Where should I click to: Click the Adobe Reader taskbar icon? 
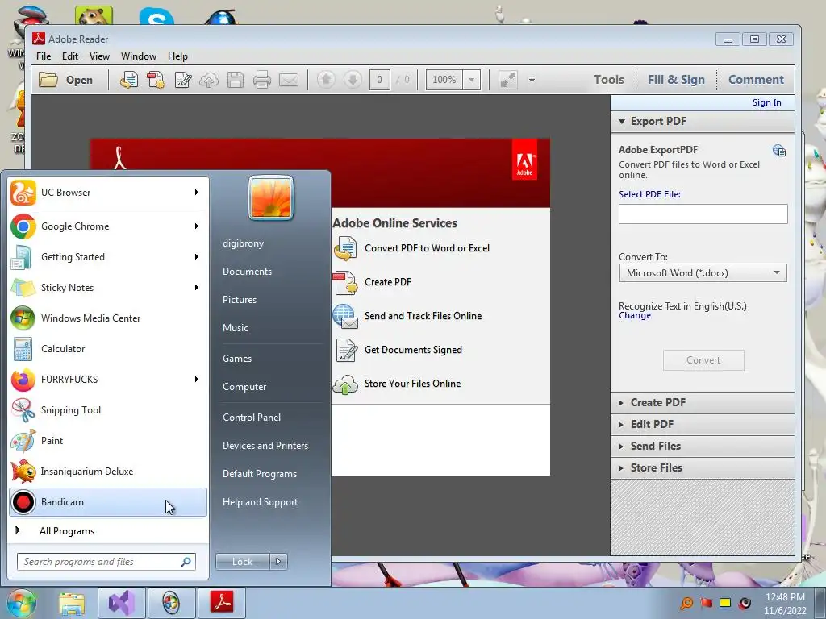(222, 603)
